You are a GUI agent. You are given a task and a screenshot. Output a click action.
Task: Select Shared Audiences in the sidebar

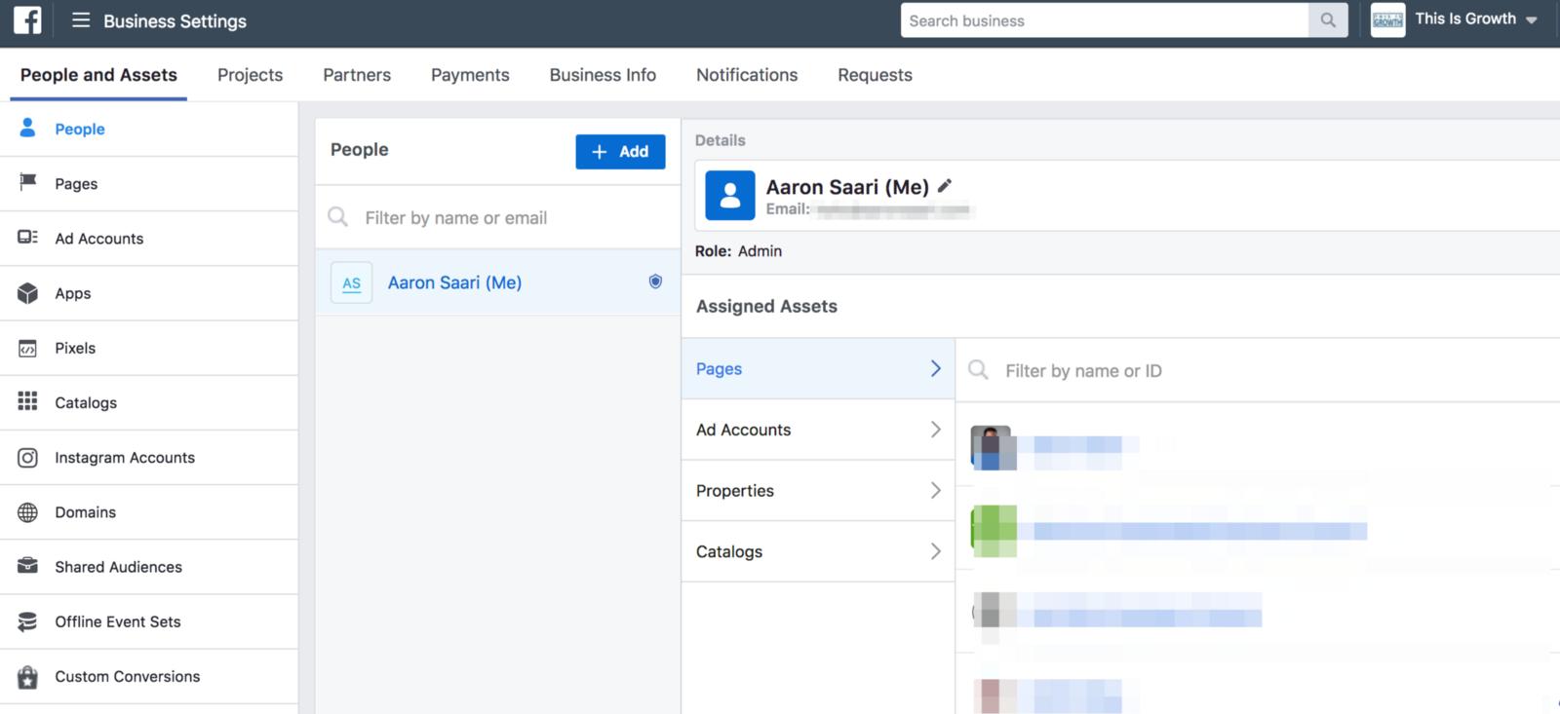149,566
